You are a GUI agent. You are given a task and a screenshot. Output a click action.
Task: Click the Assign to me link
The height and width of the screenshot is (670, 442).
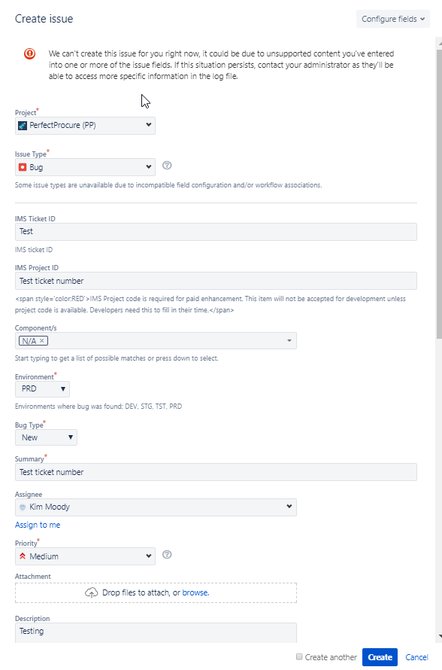[x=38, y=525]
